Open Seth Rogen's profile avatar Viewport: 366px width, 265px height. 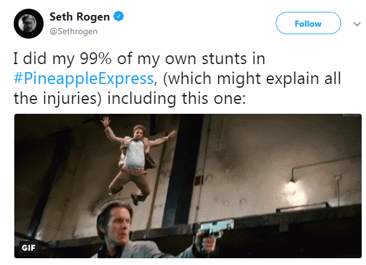(x=29, y=24)
